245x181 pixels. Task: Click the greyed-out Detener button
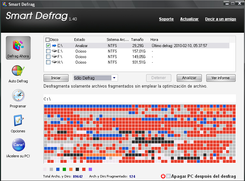(159, 78)
